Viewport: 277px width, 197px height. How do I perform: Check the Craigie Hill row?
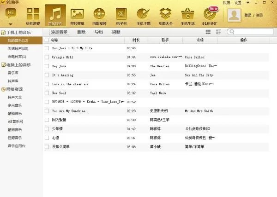[x=47, y=57]
